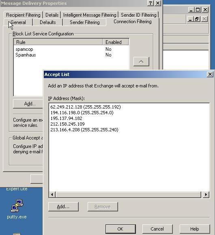Click the up arrow button beside rule list

point(141,61)
